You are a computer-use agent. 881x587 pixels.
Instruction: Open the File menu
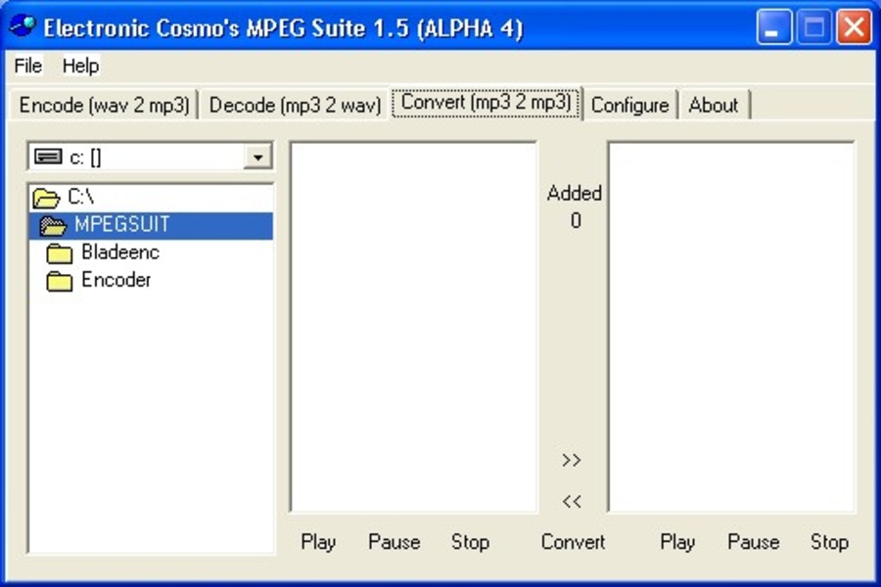[x=27, y=66]
